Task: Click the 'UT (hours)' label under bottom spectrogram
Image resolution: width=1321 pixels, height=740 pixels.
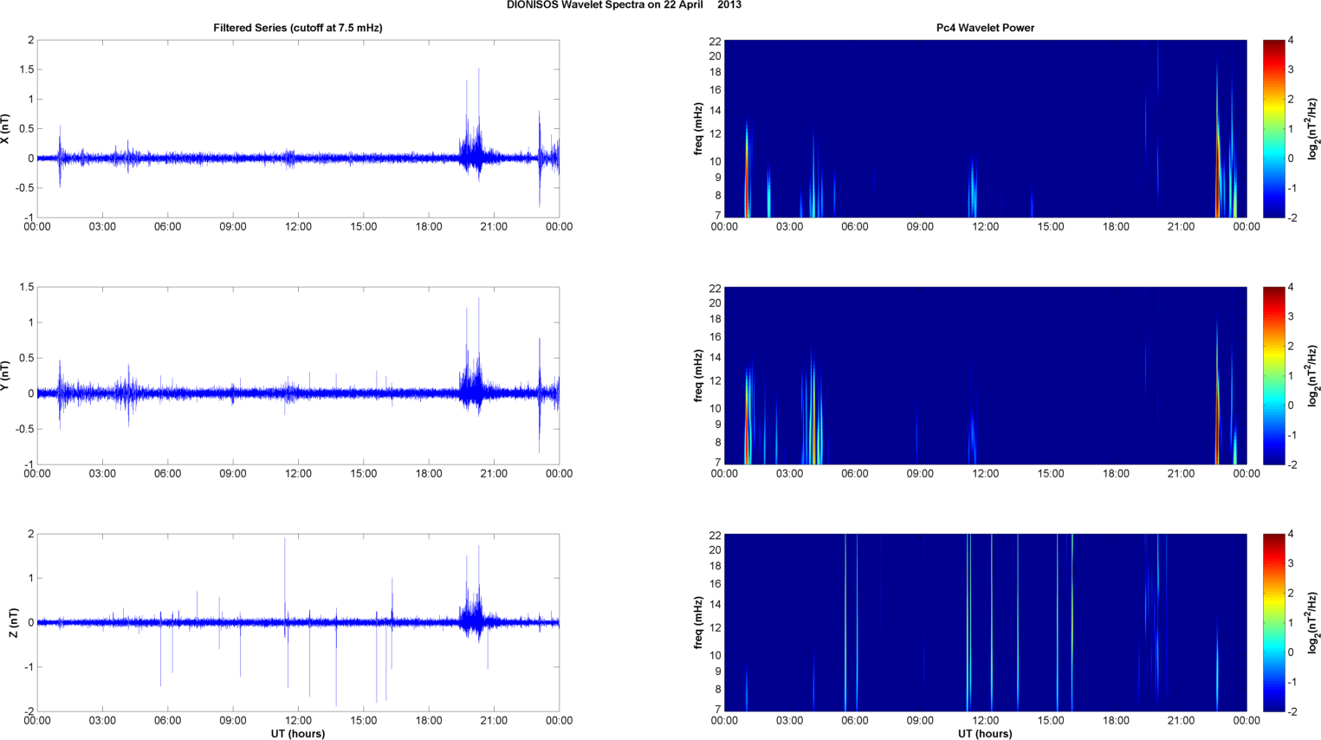Action: [x=985, y=733]
